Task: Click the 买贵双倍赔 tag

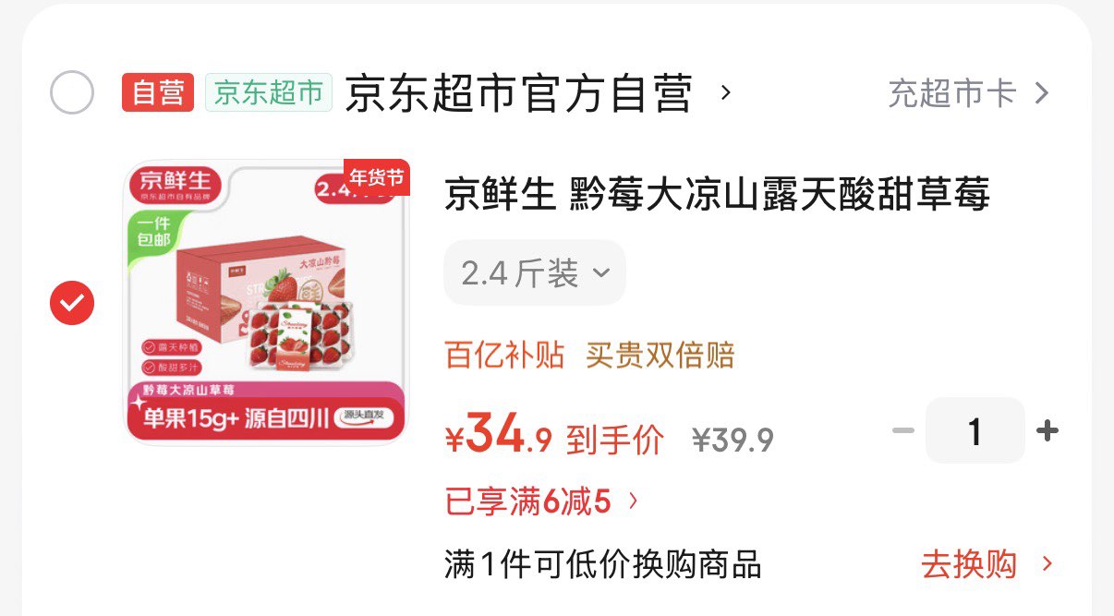Action: tap(660, 355)
